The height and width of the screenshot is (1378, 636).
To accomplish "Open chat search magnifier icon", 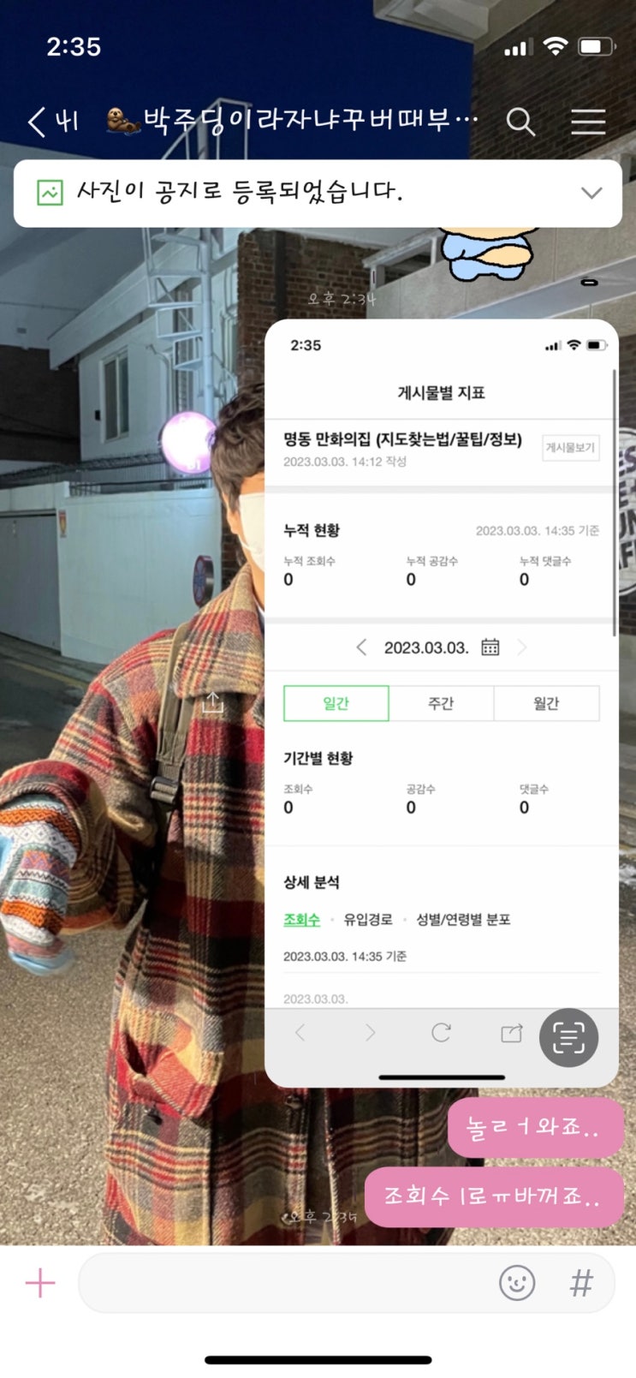I will coord(520,122).
